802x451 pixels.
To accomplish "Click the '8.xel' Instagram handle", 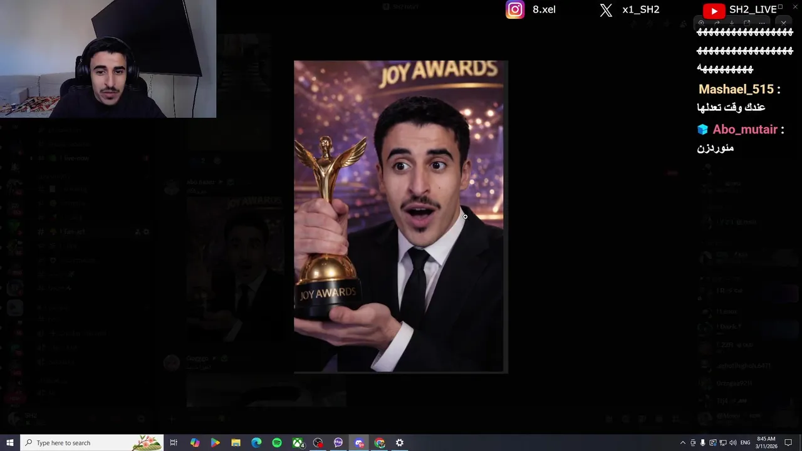I will (x=544, y=9).
